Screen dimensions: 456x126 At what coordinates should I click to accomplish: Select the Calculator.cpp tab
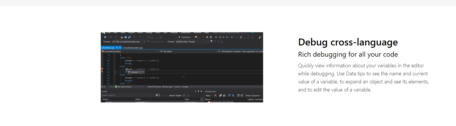point(108,48)
